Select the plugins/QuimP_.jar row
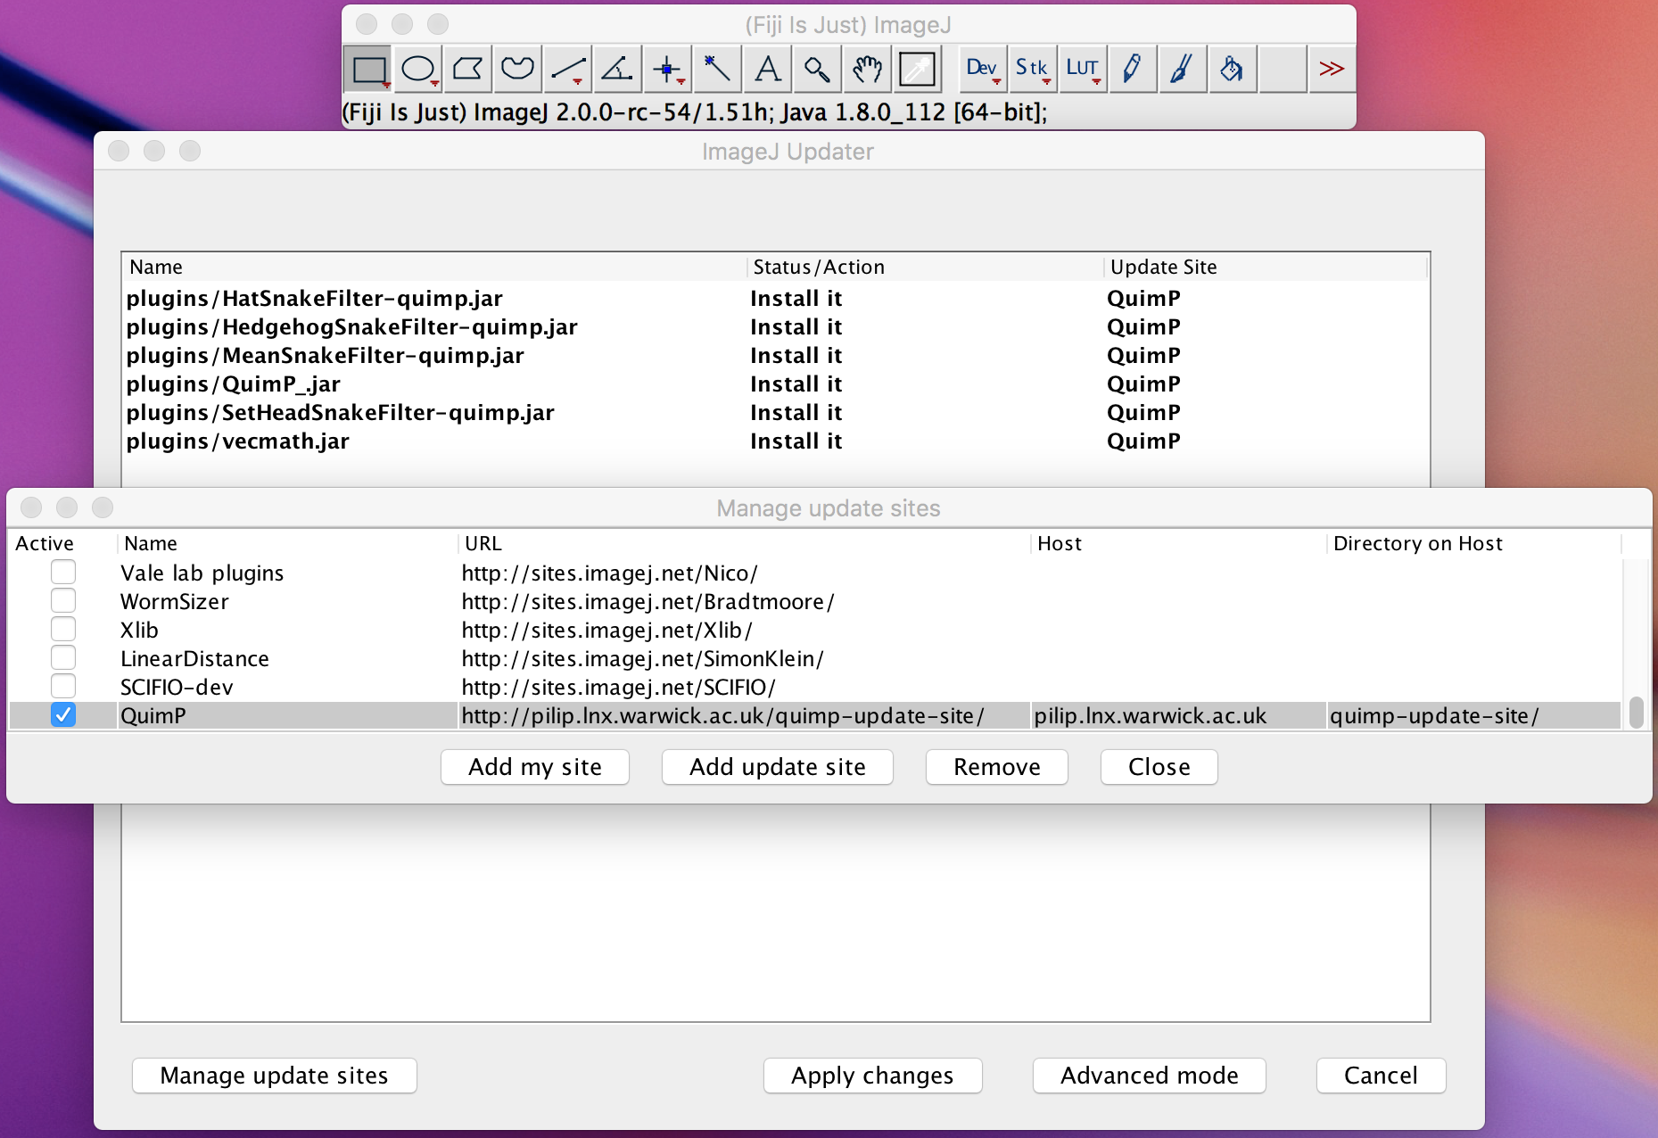This screenshot has height=1138, width=1658. point(234,384)
